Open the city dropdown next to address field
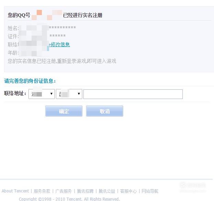Screen dimensions: 214x201 click(69, 94)
